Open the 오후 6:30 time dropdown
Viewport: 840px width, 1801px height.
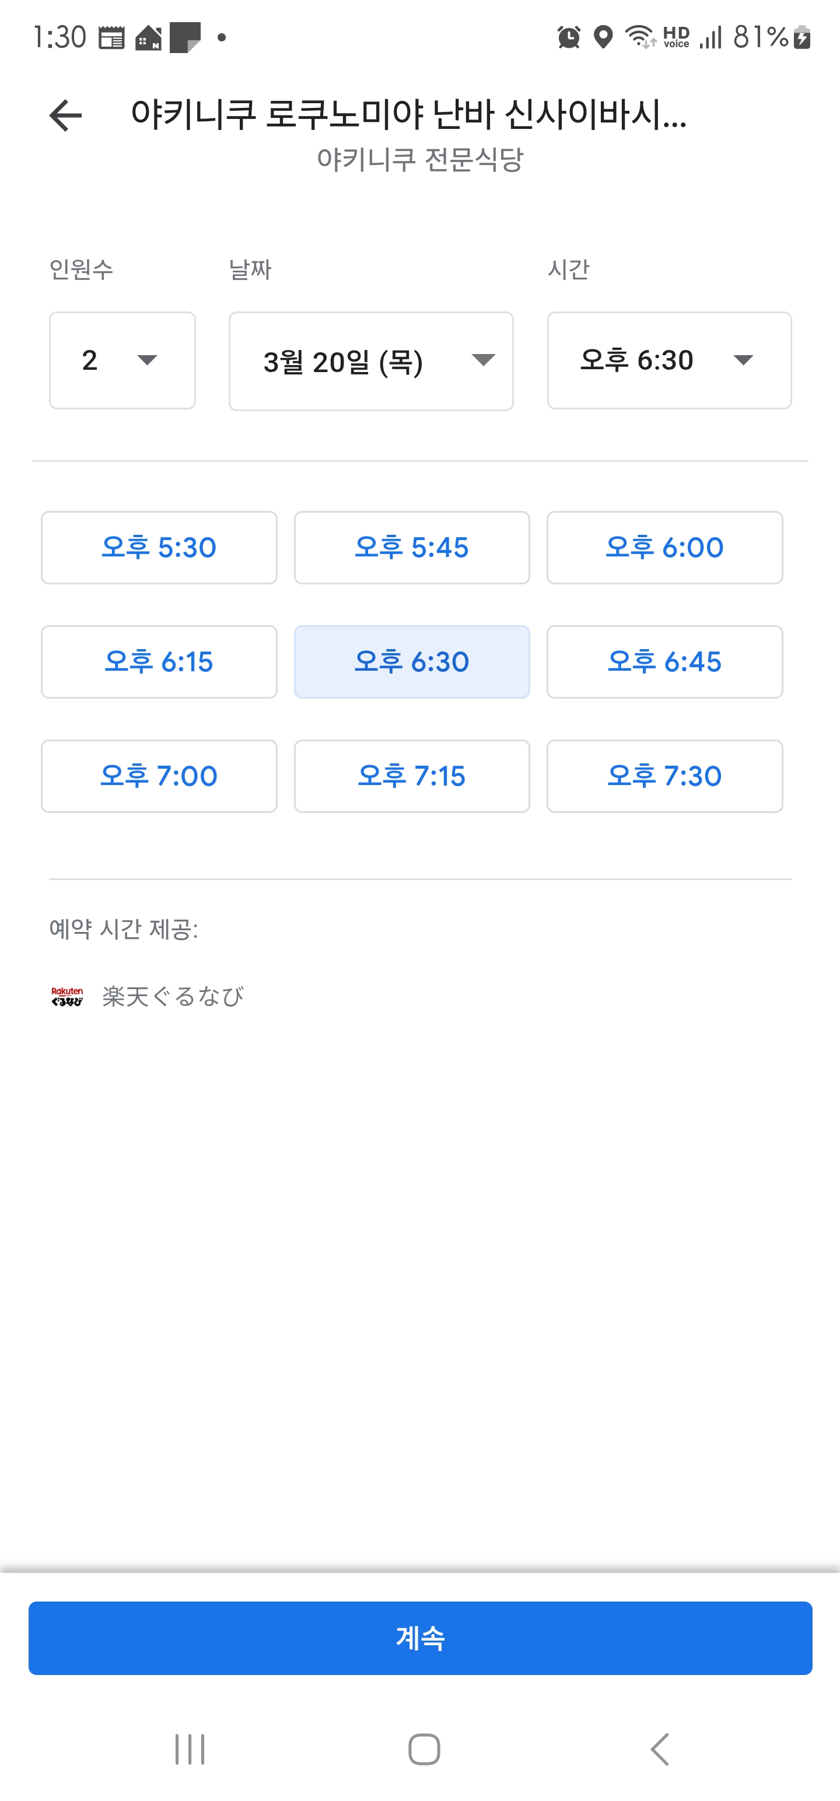pyautogui.click(x=669, y=360)
